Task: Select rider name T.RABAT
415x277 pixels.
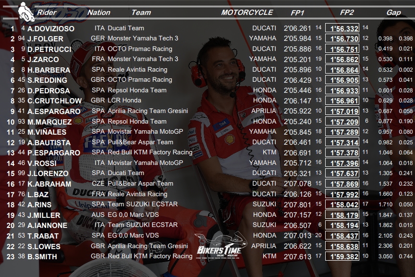Action: click(x=43, y=236)
